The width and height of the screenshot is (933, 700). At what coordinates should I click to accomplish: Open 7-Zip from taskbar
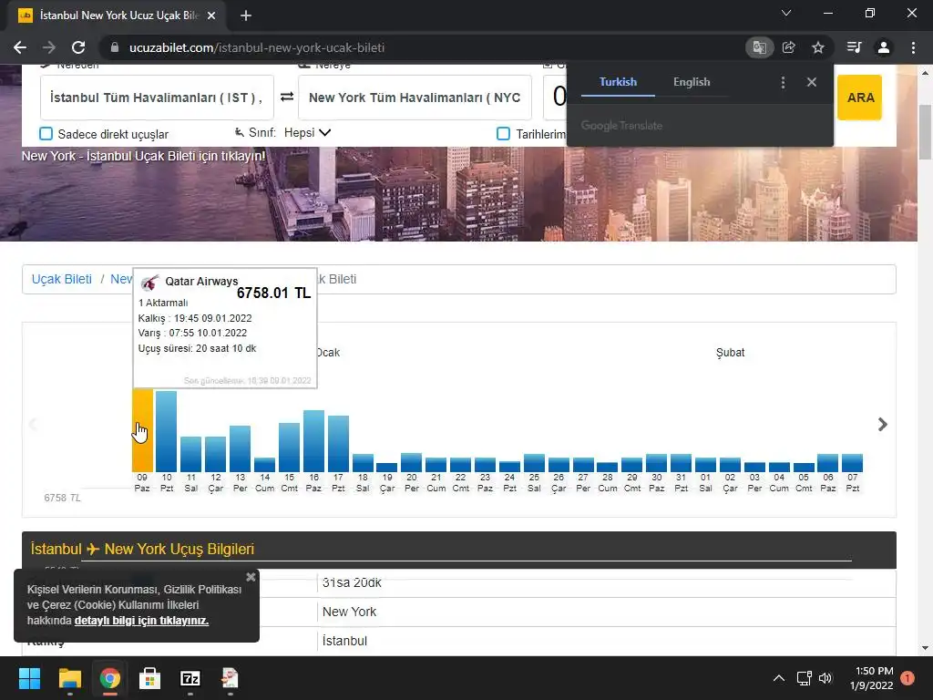[190, 678]
